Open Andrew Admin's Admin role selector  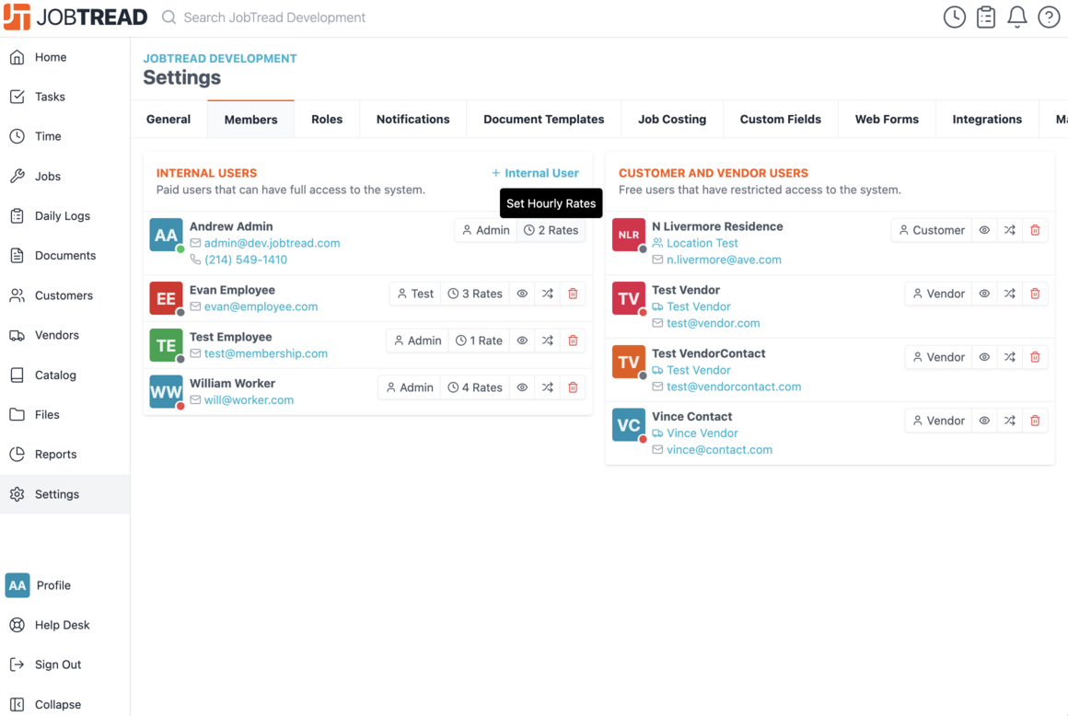coord(485,230)
